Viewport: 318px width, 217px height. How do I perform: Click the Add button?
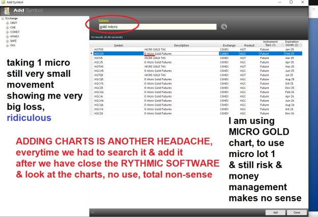point(275,212)
